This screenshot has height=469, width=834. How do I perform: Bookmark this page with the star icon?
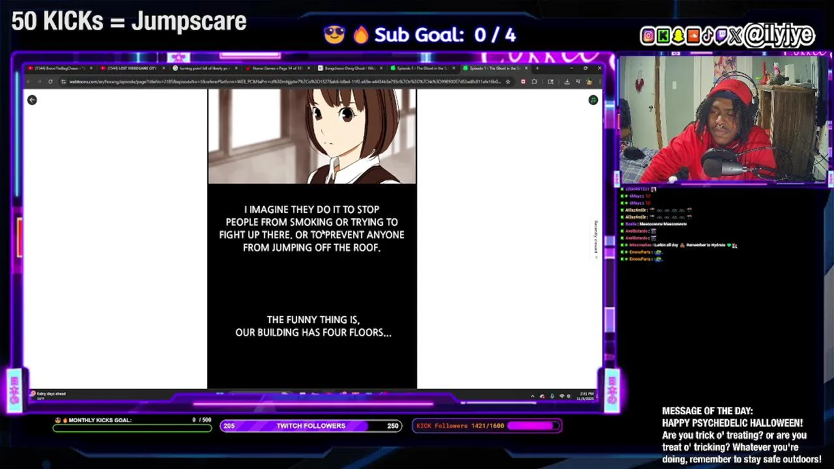click(x=508, y=81)
